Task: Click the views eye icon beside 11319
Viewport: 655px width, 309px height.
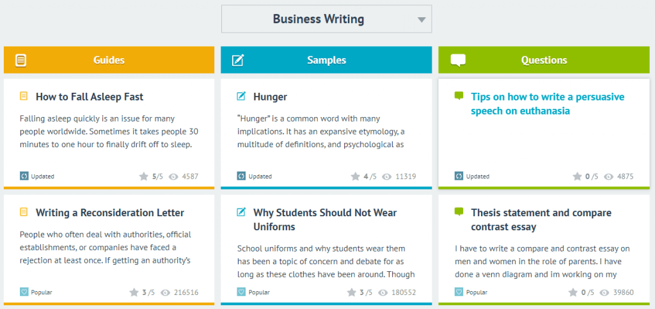Action: [x=387, y=177]
